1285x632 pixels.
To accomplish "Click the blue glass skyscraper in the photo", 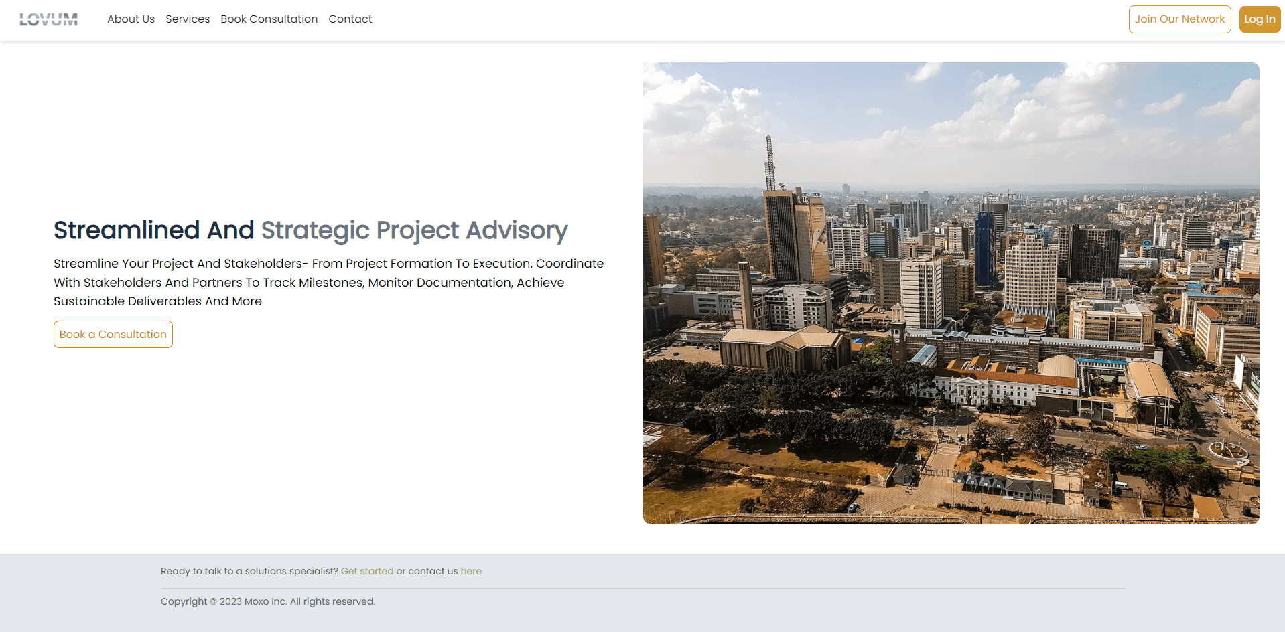I will tap(984, 248).
